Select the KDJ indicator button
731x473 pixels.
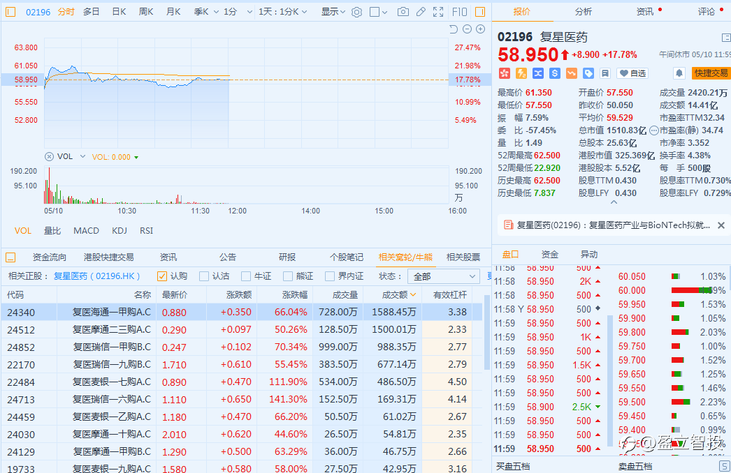120,230
